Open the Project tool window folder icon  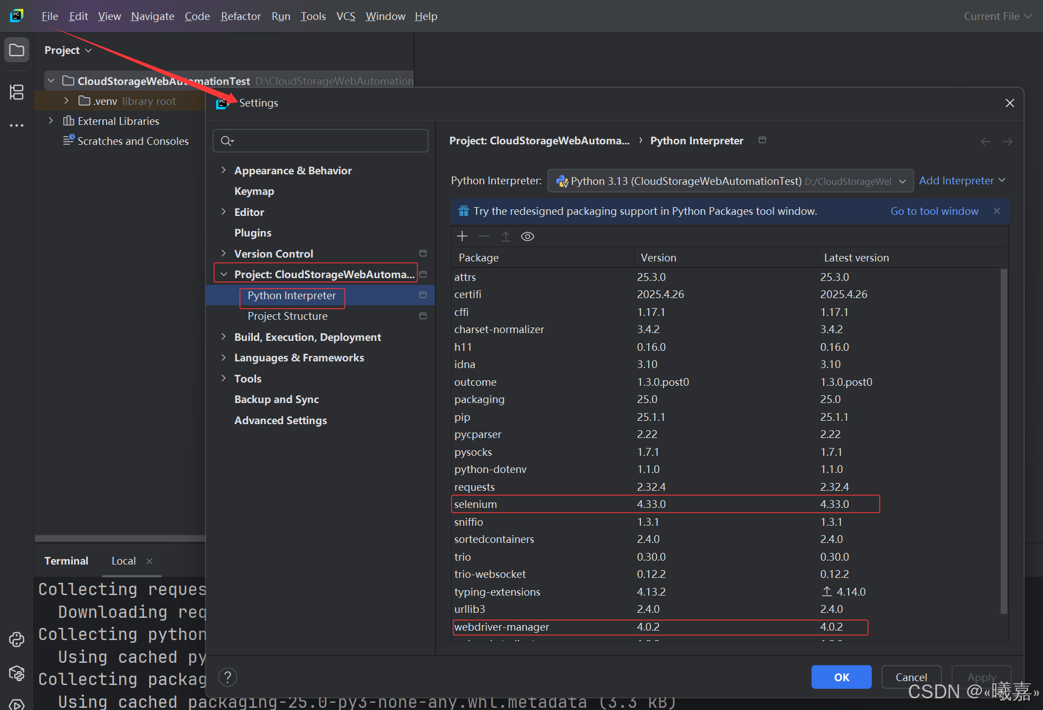pos(17,50)
